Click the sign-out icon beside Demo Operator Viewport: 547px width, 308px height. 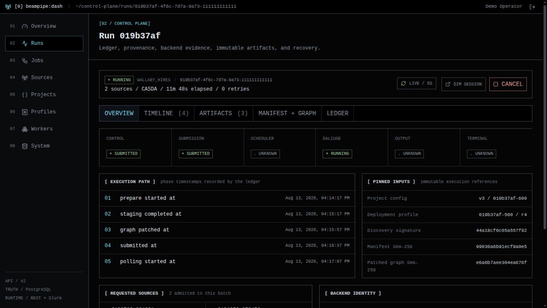click(x=532, y=6)
